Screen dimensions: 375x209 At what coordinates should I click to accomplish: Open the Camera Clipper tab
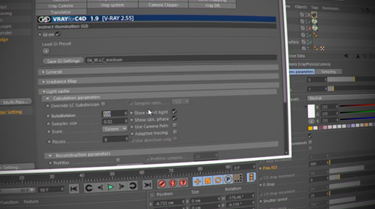tap(164, 5)
